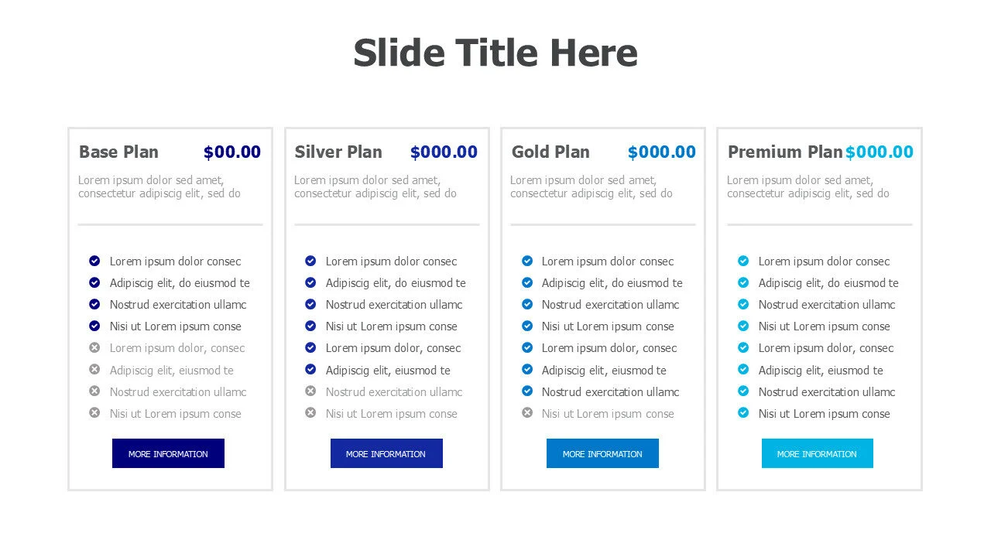Select the last gray X icon in Base Plan
Screen dimensions: 991x557
click(94, 413)
